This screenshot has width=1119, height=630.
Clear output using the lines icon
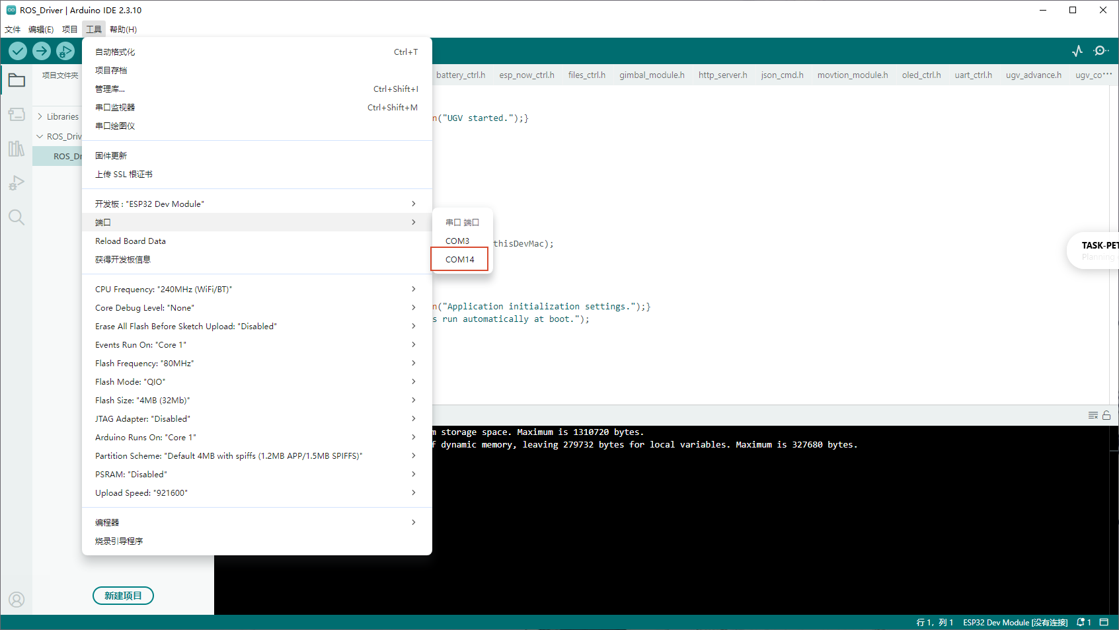coord(1093,415)
